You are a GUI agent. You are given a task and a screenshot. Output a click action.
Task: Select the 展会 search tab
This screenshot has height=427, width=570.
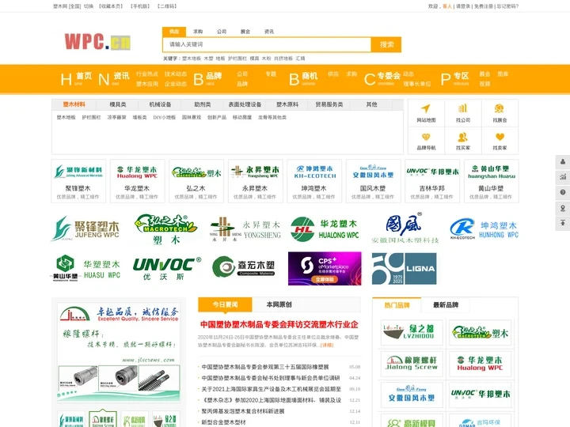click(245, 32)
